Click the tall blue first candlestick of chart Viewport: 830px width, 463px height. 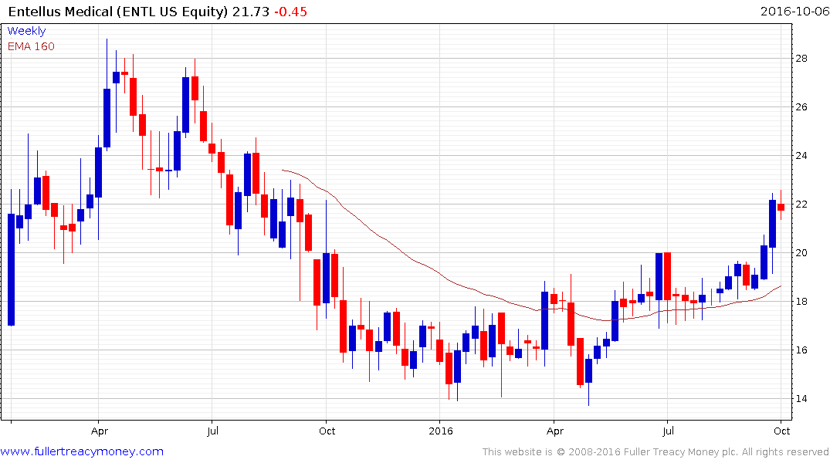(x=11, y=270)
